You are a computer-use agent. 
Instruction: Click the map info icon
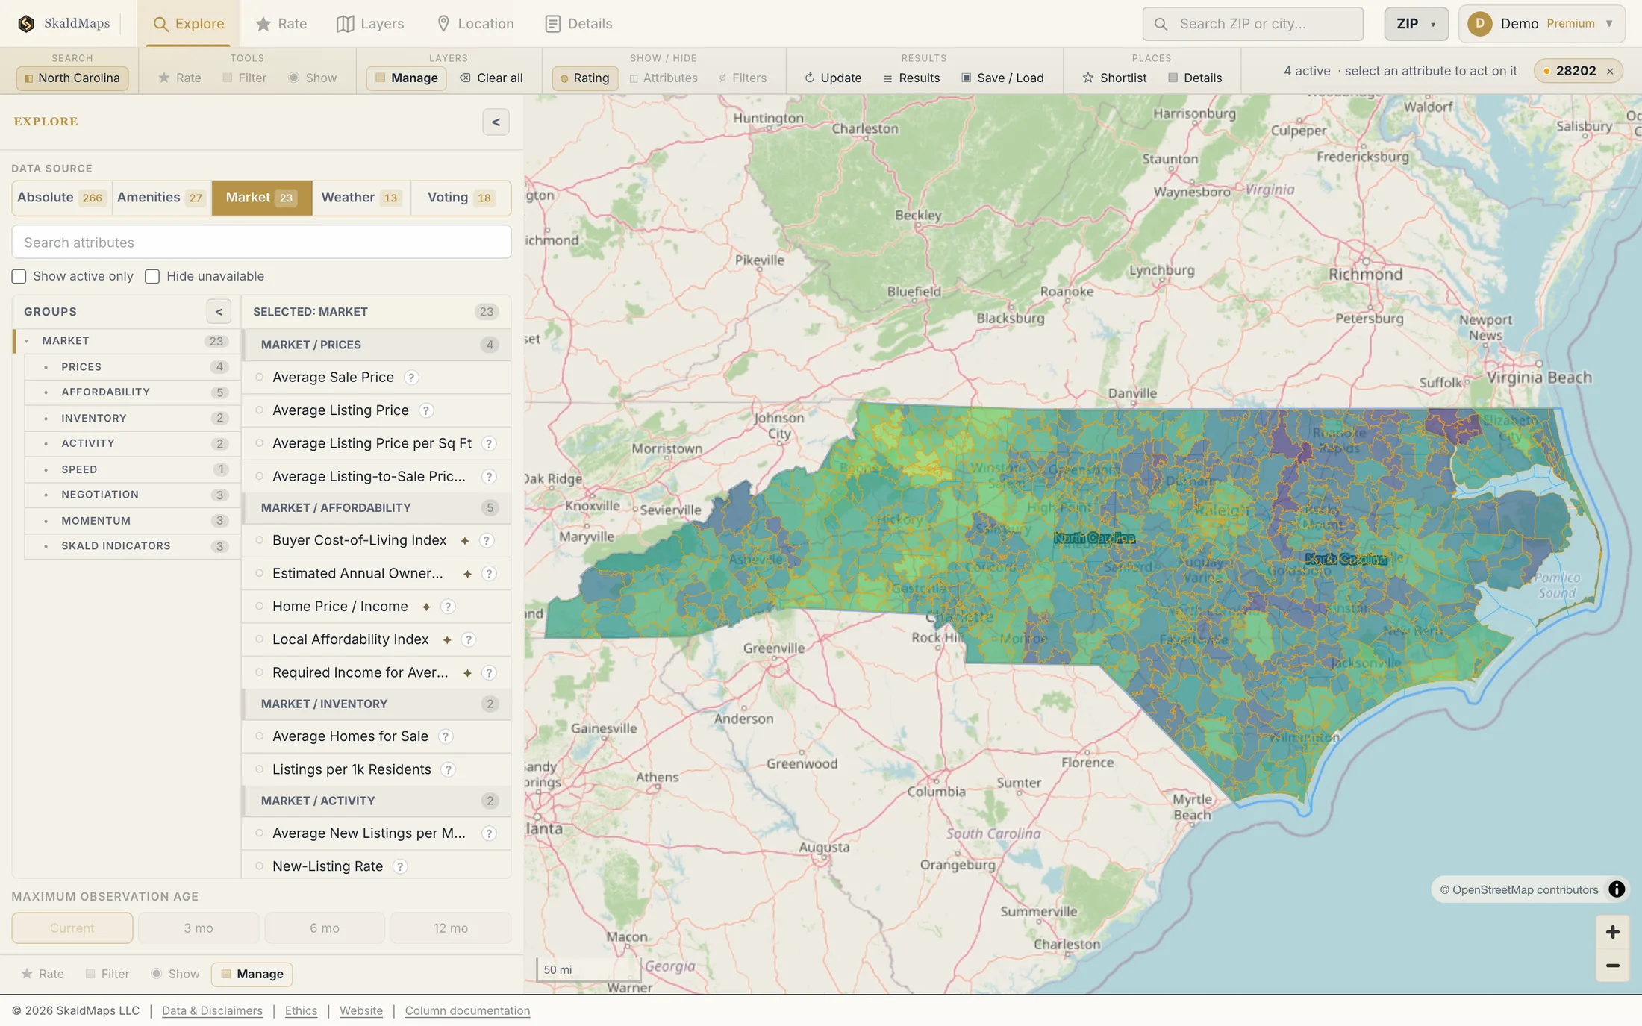click(1617, 889)
